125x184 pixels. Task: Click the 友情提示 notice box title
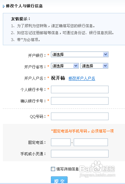click(x=21, y=19)
